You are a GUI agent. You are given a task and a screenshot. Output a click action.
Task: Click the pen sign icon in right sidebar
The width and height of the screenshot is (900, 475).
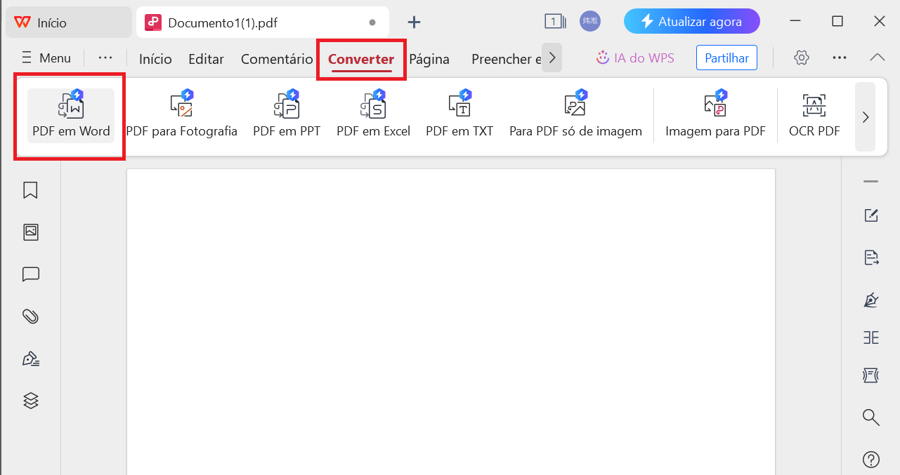871,300
